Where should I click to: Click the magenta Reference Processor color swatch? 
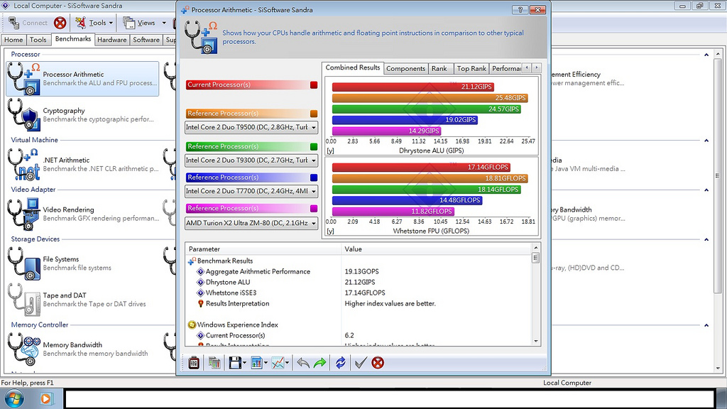click(314, 209)
